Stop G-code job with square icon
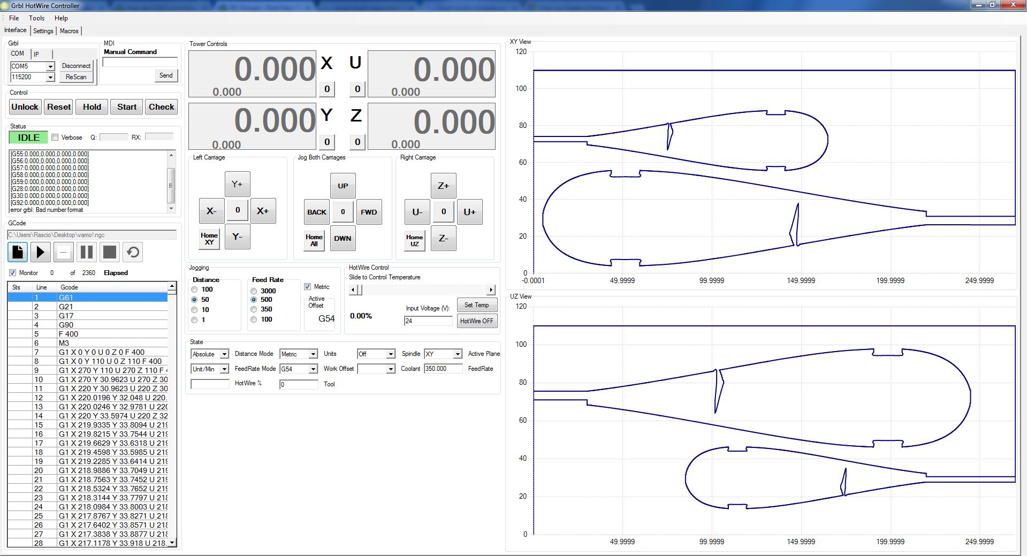Viewport: 1027px width, 556px height. click(110, 252)
